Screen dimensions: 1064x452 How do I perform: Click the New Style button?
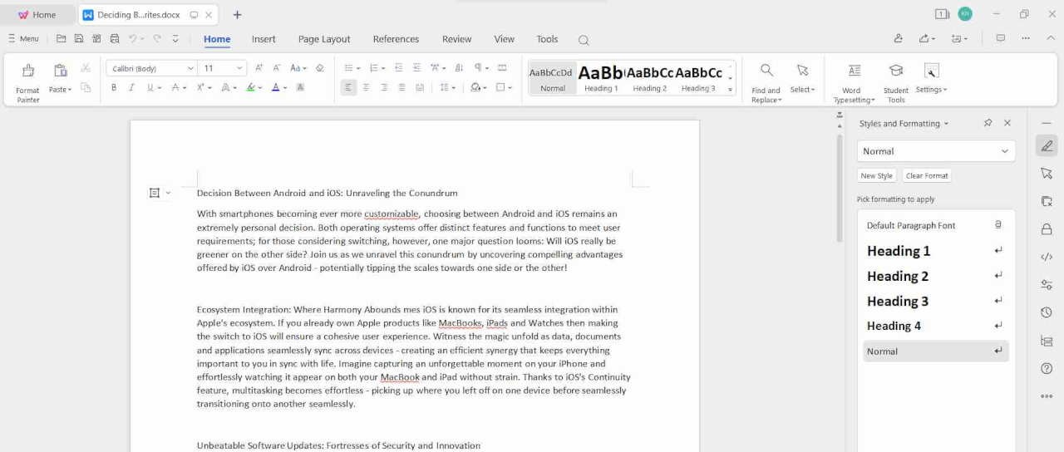coord(876,175)
